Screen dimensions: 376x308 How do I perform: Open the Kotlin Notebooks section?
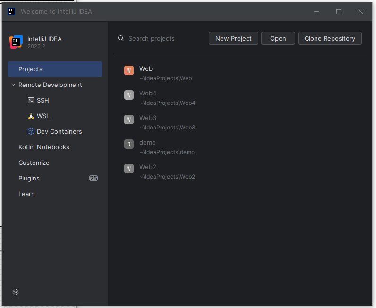pyautogui.click(x=44, y=147)
